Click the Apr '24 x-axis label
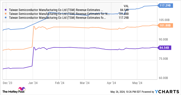 click(111, 83)
